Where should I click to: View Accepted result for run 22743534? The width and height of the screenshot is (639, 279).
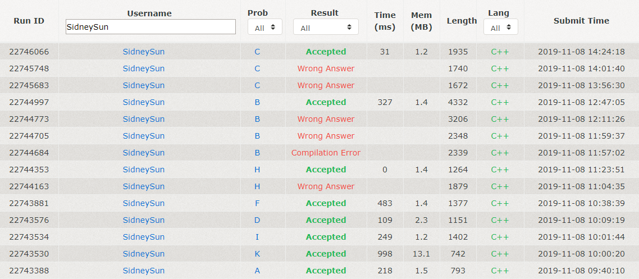[x=326, y=237]
